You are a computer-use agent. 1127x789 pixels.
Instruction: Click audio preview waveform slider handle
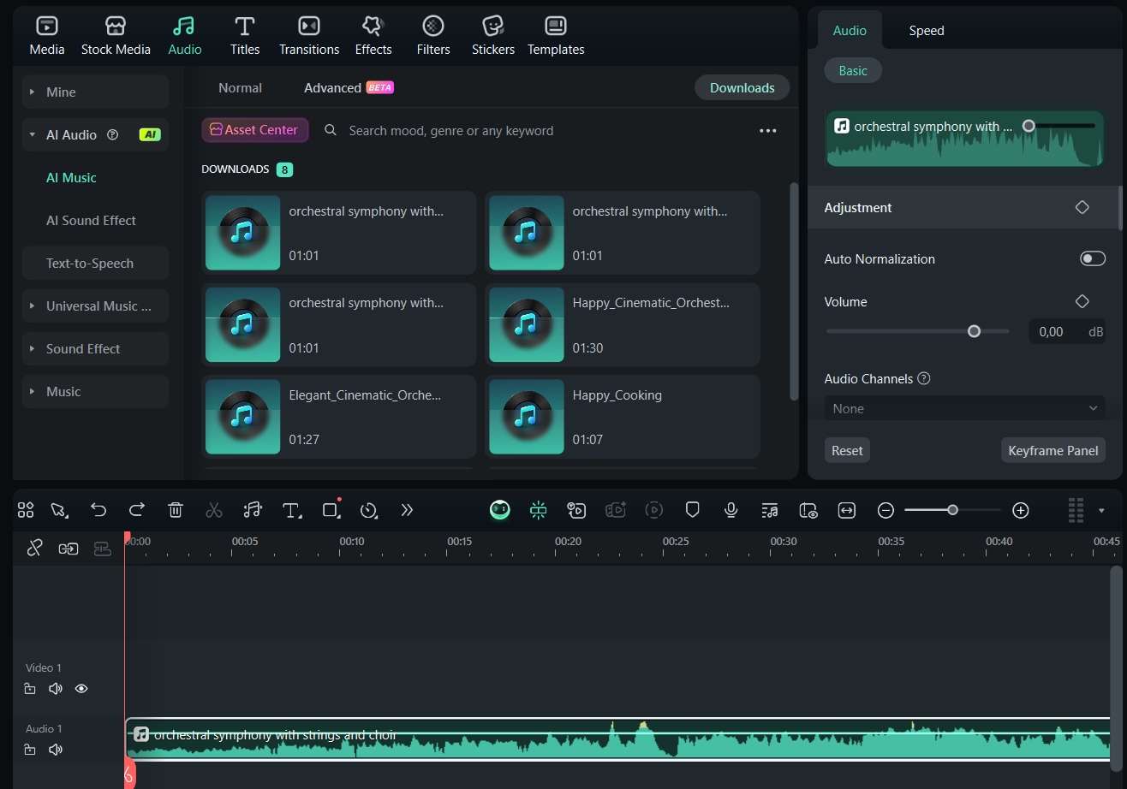click(1029, 126)
